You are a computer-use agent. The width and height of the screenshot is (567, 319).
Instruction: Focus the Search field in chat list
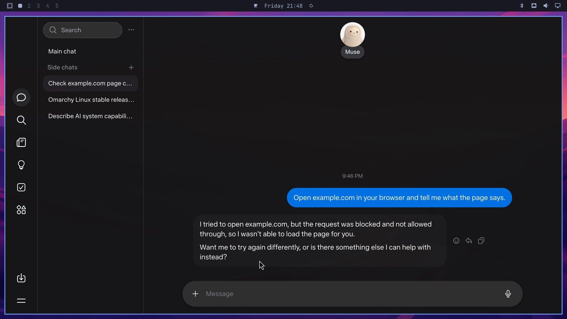(x=82, y=30)
